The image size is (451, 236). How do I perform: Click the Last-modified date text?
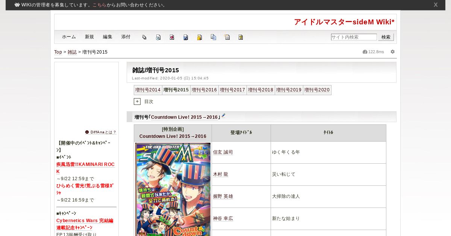[170, 78]
